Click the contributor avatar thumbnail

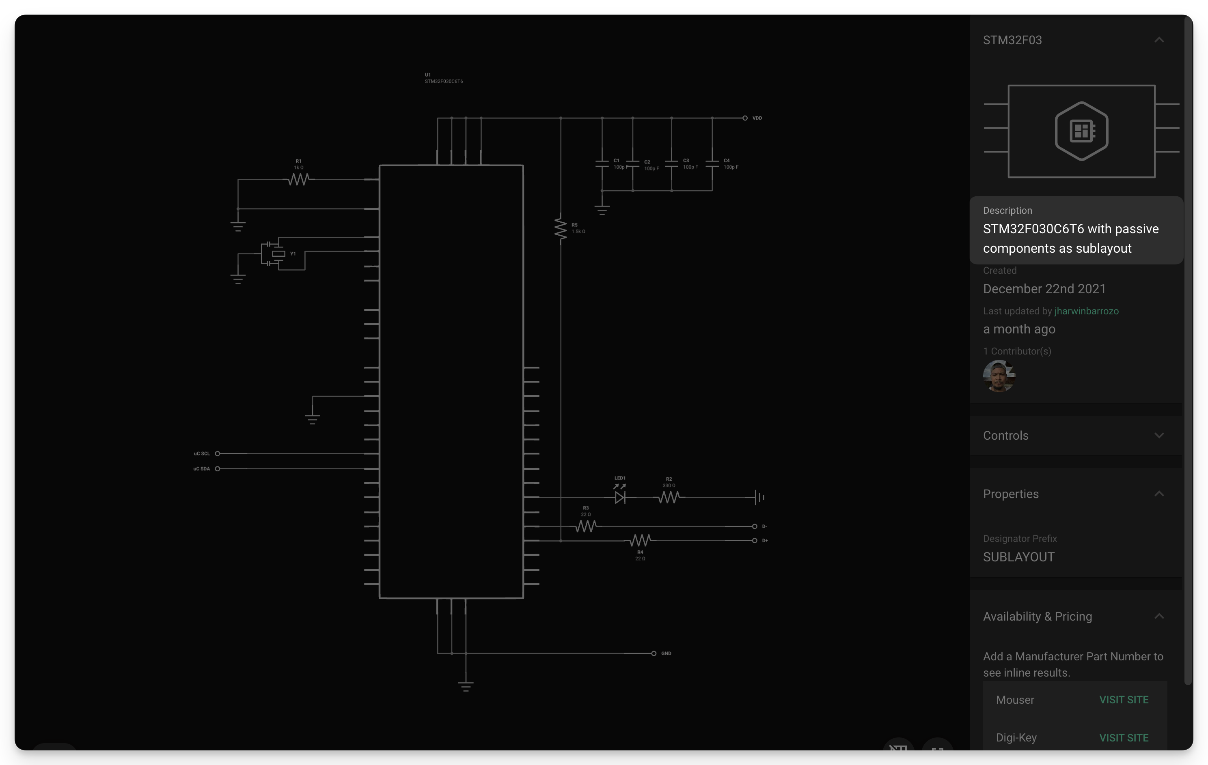999,376
